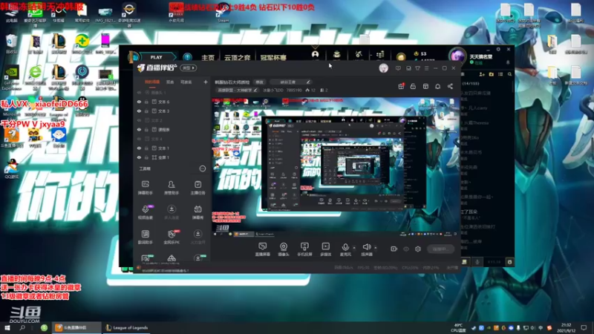The height and width of the screenshot is (334, 594).
Task: Toggle visibility of layer 文本 1
Action: point(139,148)
